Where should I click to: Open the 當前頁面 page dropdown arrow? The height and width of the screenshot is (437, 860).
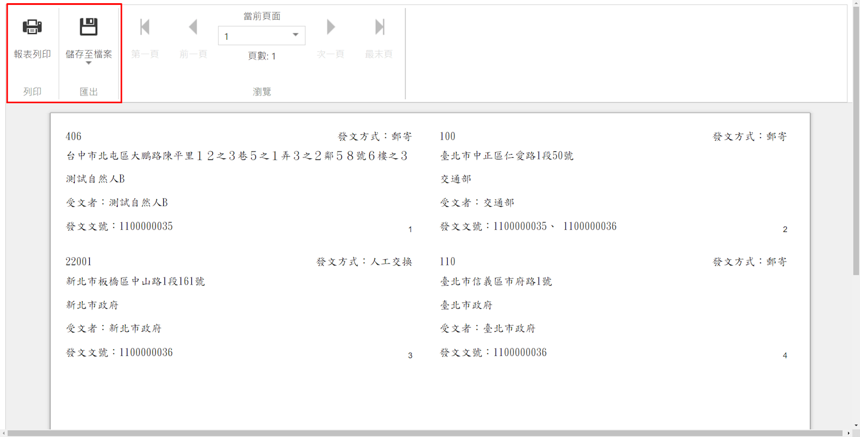[x=295, y=35]
